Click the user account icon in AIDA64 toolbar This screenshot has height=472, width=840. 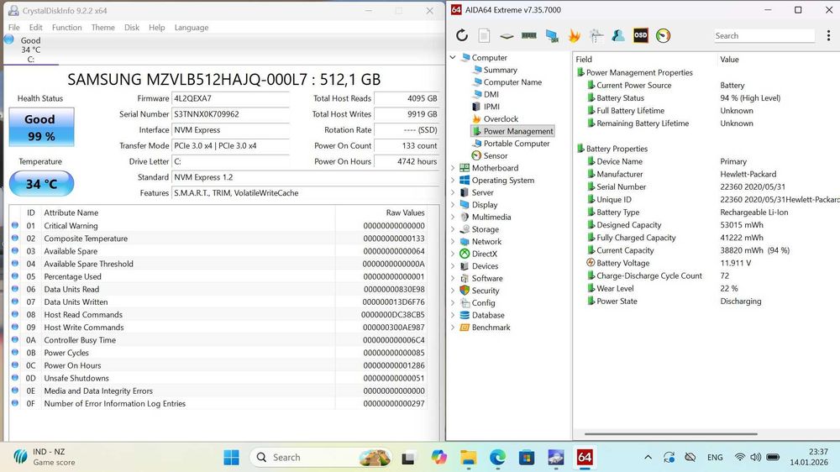pos(618,35)
